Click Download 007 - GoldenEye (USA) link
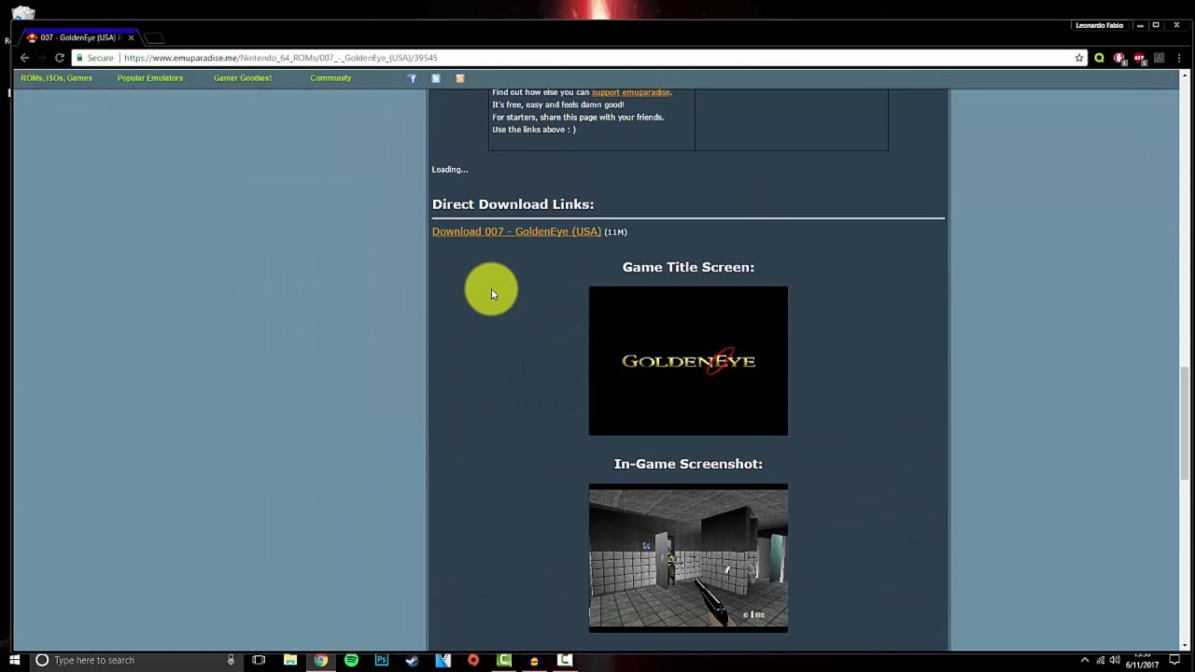The image size is (1195, 672). [x=516, y=231]
